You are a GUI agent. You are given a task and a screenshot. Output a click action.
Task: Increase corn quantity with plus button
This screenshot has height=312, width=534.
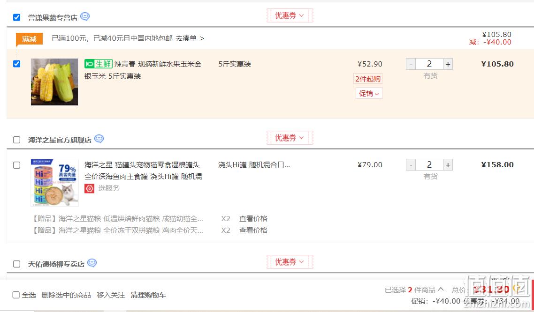(x=448, y=64)
